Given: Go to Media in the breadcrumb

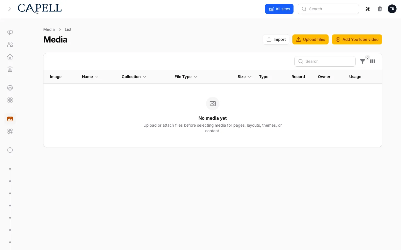Looking at the screenshot, I should pyautogui.click(x=49, y=29).
